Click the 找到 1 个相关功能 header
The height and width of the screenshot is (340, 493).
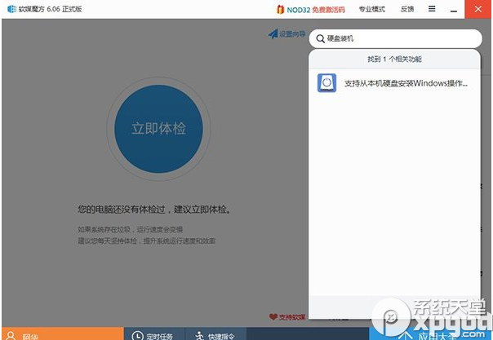tap(394, 60)
